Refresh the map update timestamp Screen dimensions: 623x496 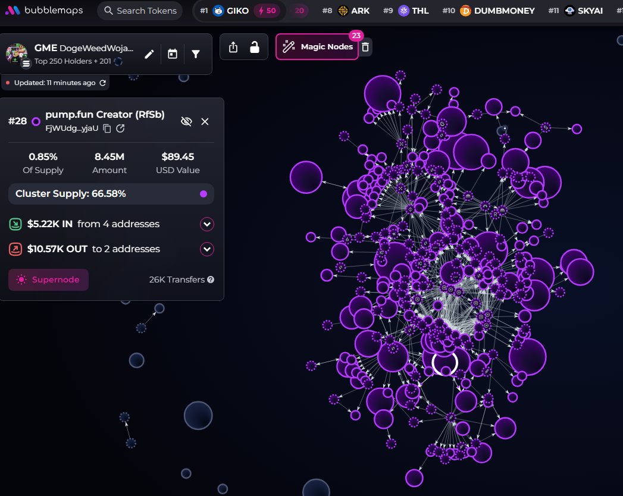point(103,83)
